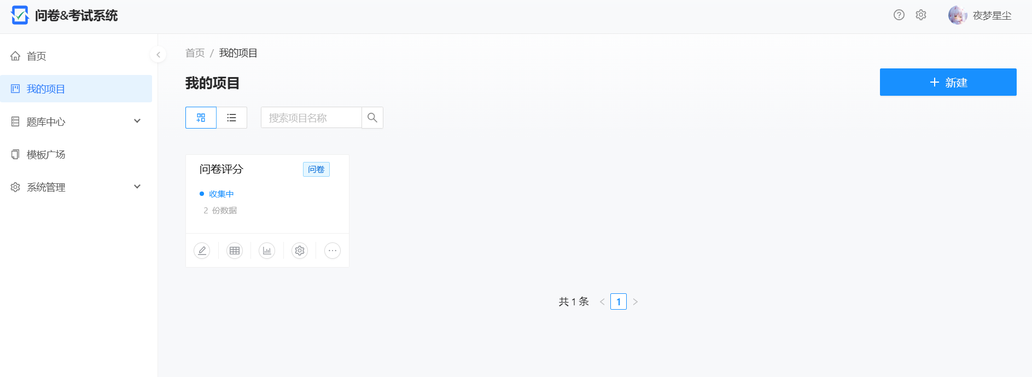This screenshot has width=1032, height=377.
Task: Open the 夜梦星尘 user account menu
Action: pos(980,16)
